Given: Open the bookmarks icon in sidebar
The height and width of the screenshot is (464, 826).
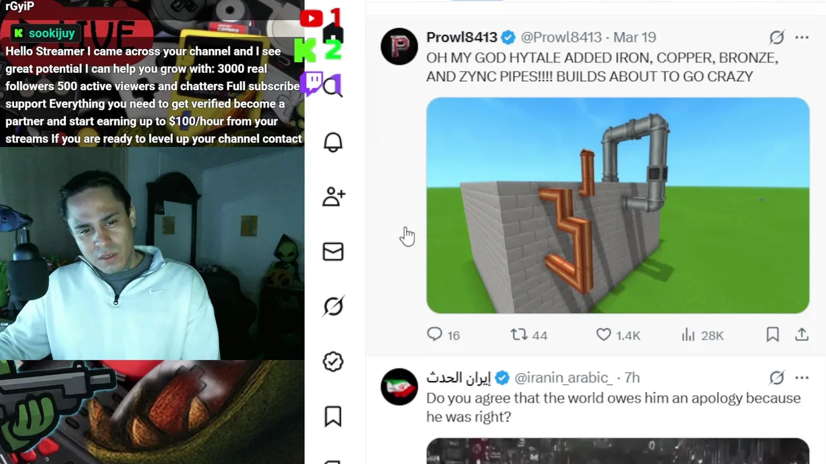Looking at the screenshot, I should (333, 416).
